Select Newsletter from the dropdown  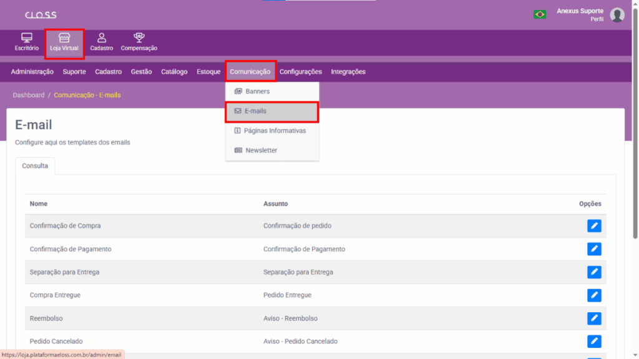click(261, 150)
